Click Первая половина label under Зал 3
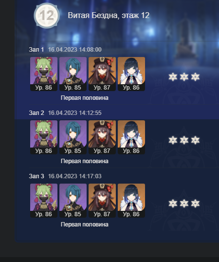Viewport: 219px width, 262px height. tap(85, 225)
